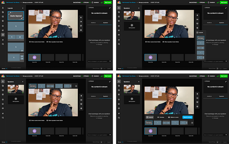Toggle Show scene lower-thirds in top-left screenshot

37,42
